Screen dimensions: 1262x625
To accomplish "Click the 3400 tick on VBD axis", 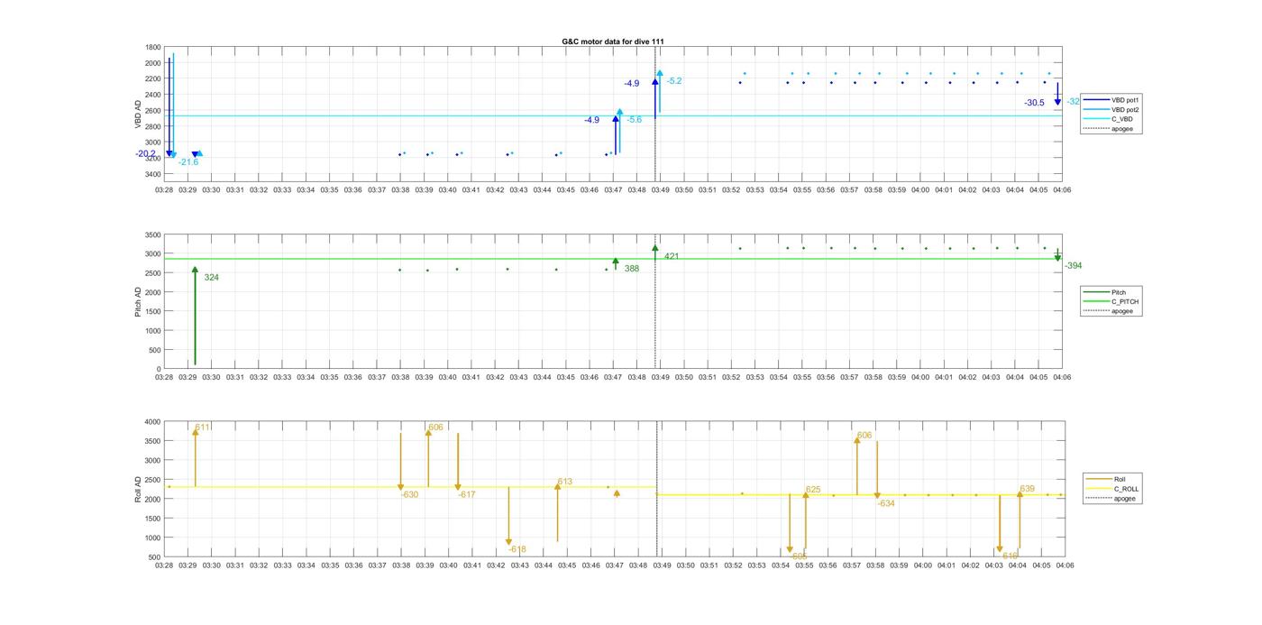I will pyautogui.click(x=153, y=174).
